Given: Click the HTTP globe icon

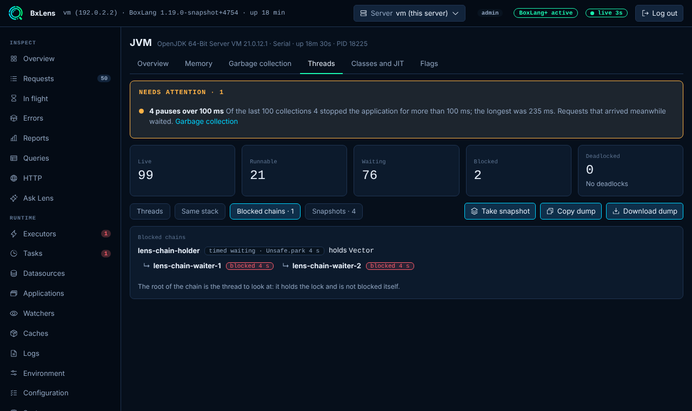Looking at the screenshot, I should [x=14, y=178].
